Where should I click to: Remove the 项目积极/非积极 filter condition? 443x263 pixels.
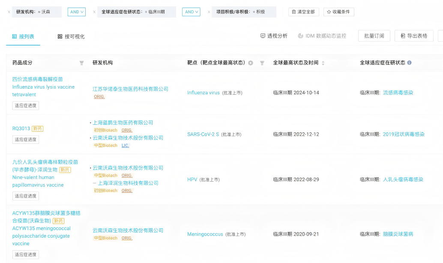pos(209,12)
